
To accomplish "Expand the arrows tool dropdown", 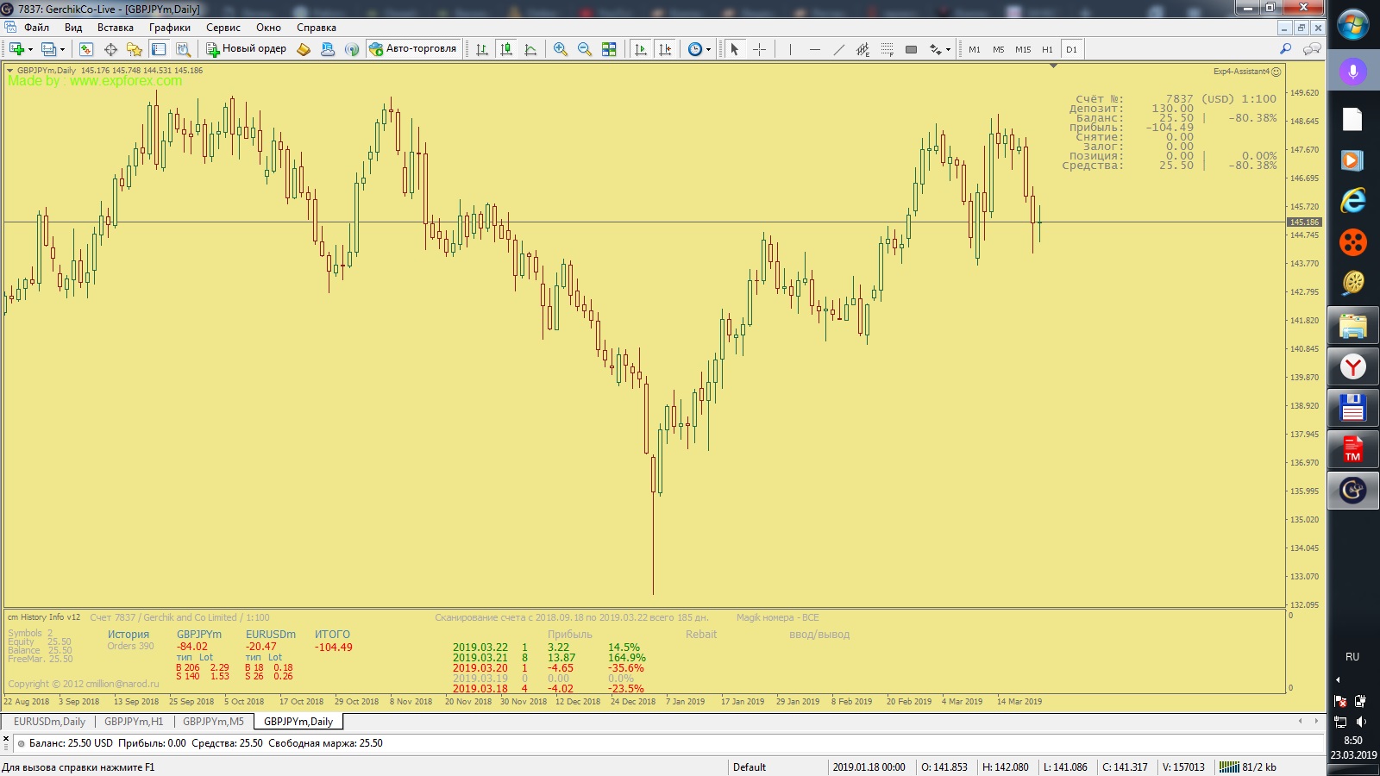I will [x=948, y=49].
